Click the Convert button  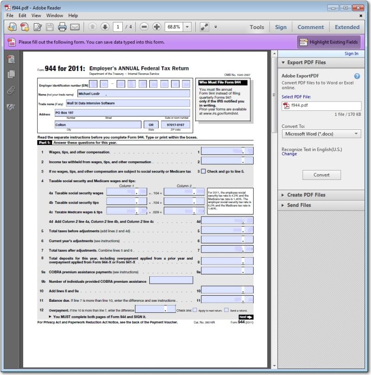click(321, 175)
